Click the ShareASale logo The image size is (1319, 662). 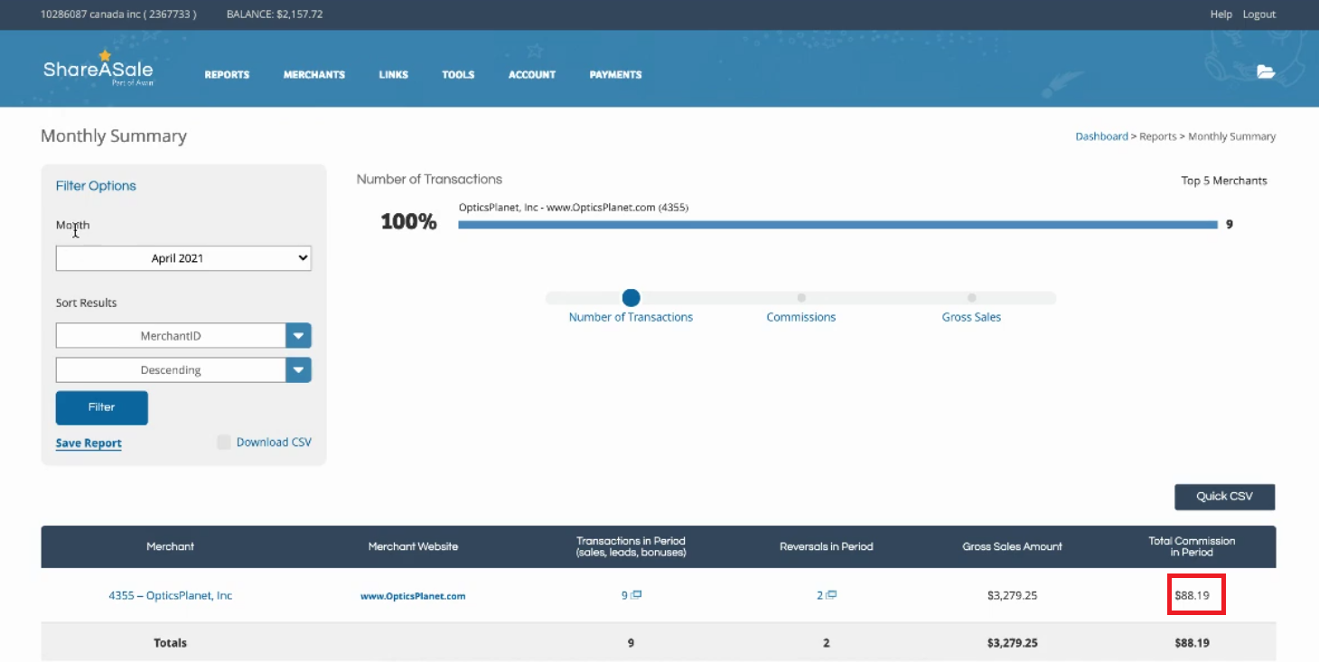[98, 69]
